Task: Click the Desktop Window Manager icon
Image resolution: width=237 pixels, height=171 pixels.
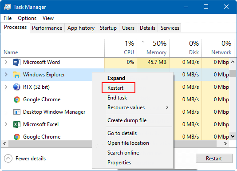Action: tap(17, 112)
